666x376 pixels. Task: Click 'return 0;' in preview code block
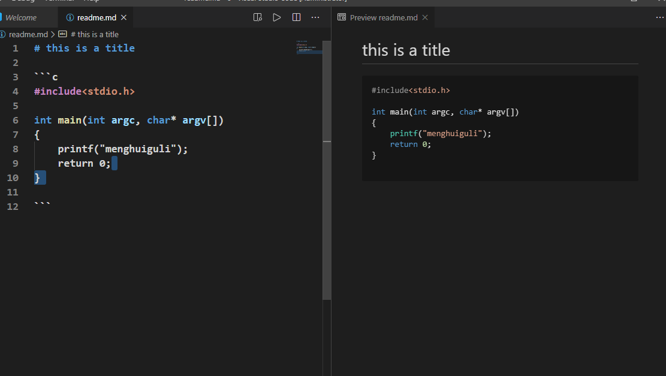(410, 145)
